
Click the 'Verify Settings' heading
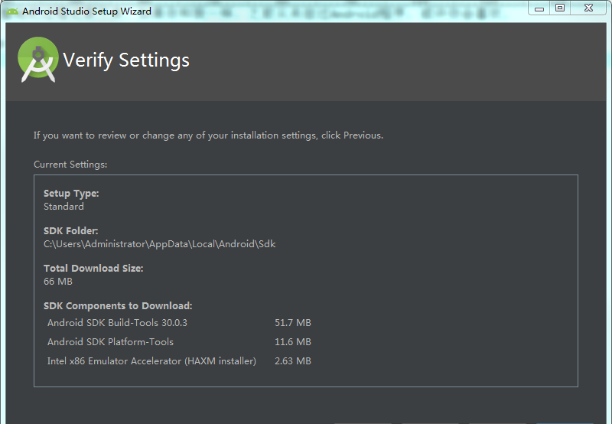pos(126,60)
